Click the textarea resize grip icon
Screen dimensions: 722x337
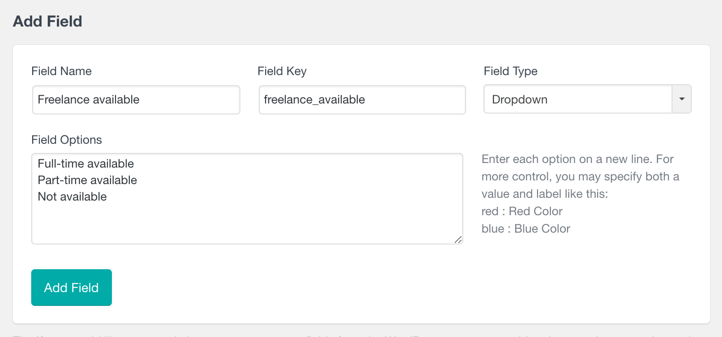coord(458,239)
